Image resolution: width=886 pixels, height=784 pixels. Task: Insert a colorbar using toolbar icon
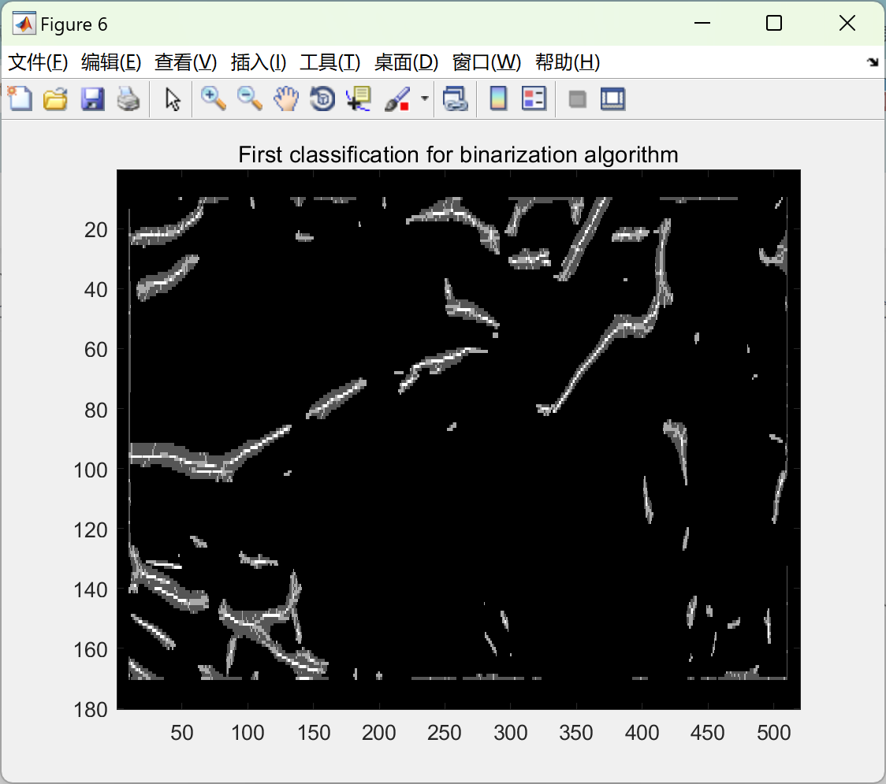(x=498, y=98)
